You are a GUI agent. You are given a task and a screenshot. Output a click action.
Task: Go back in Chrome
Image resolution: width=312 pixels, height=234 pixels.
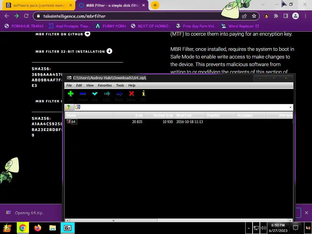pos(7,16)
